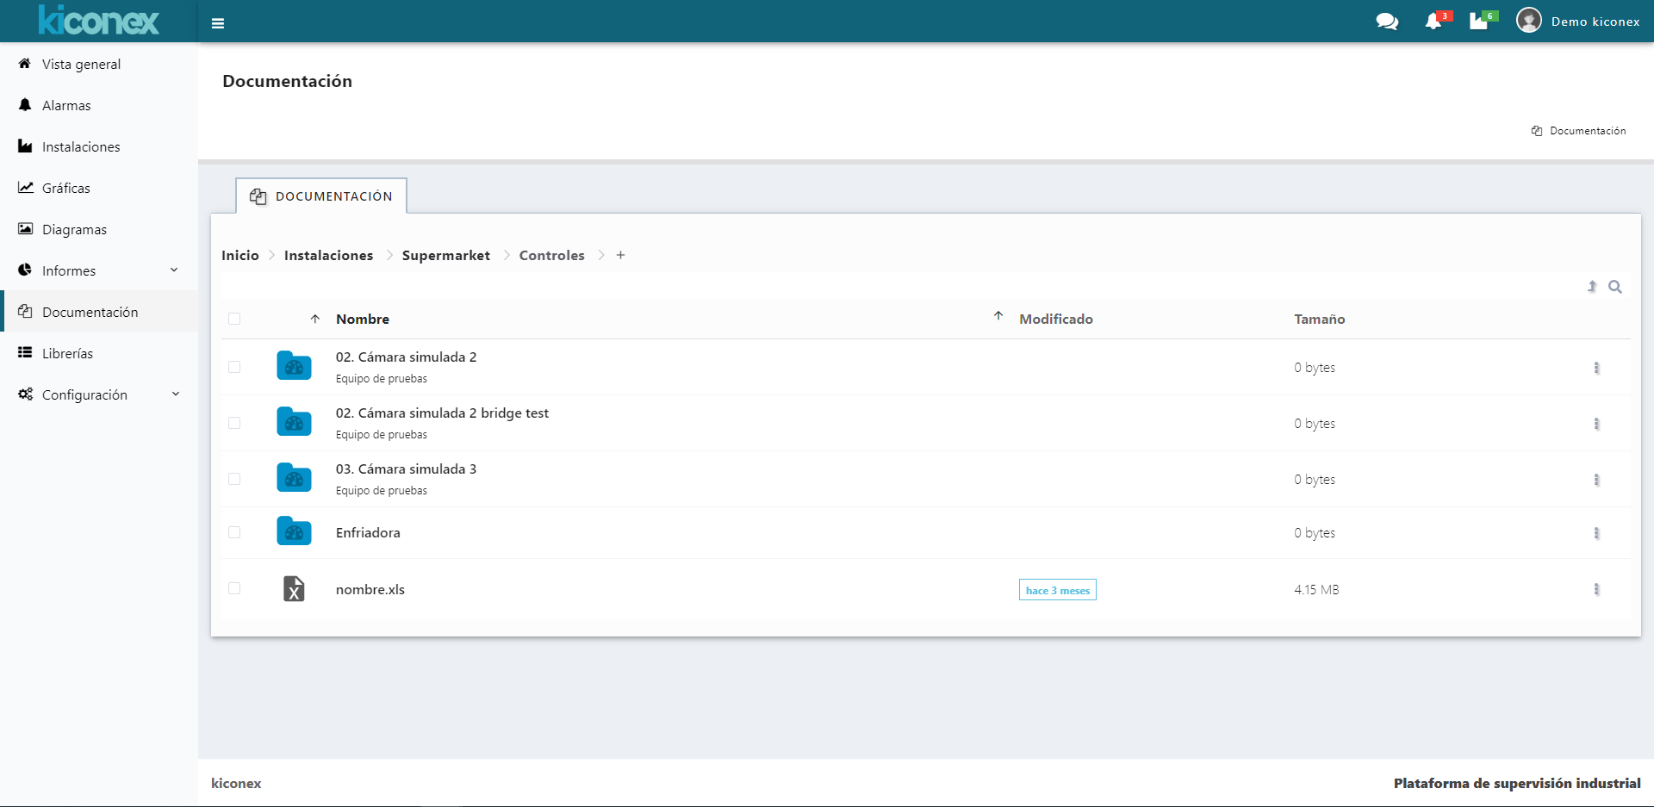The height and width of the screenshot is (807, 1654).
Task: Add new breadcrumb item with plus icon
Action: (620, 255)
